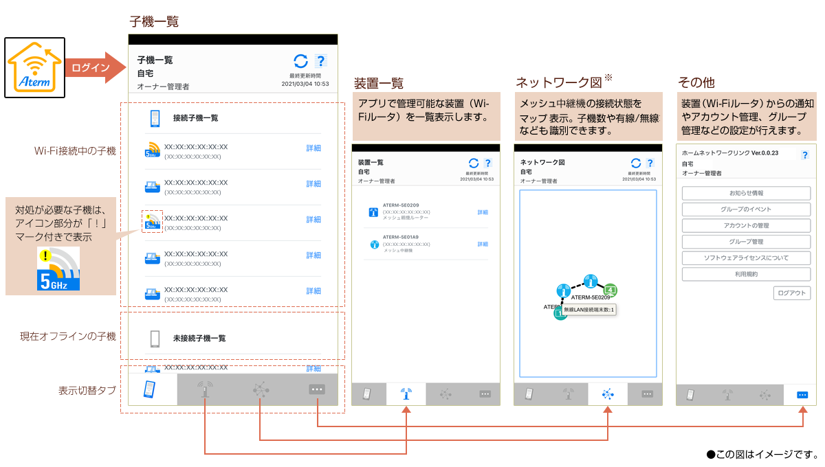This screenshot has width=825, height=467.
Task: Open 詳細 link for ATERM-5E01A9
Action: point(483,244)
